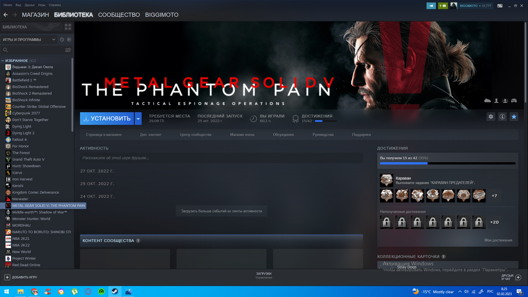The height and width of the screenshot is (297, 528).
Task: Open File Explorer from the taskbar
Action: click(x=21, y=291)
